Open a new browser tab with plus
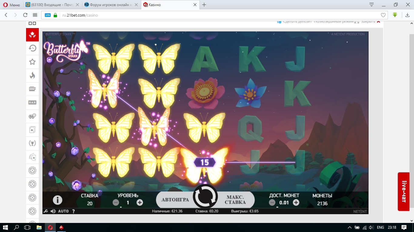The width and height of the screenshot is (414, 232). click(x=204, y=5)
